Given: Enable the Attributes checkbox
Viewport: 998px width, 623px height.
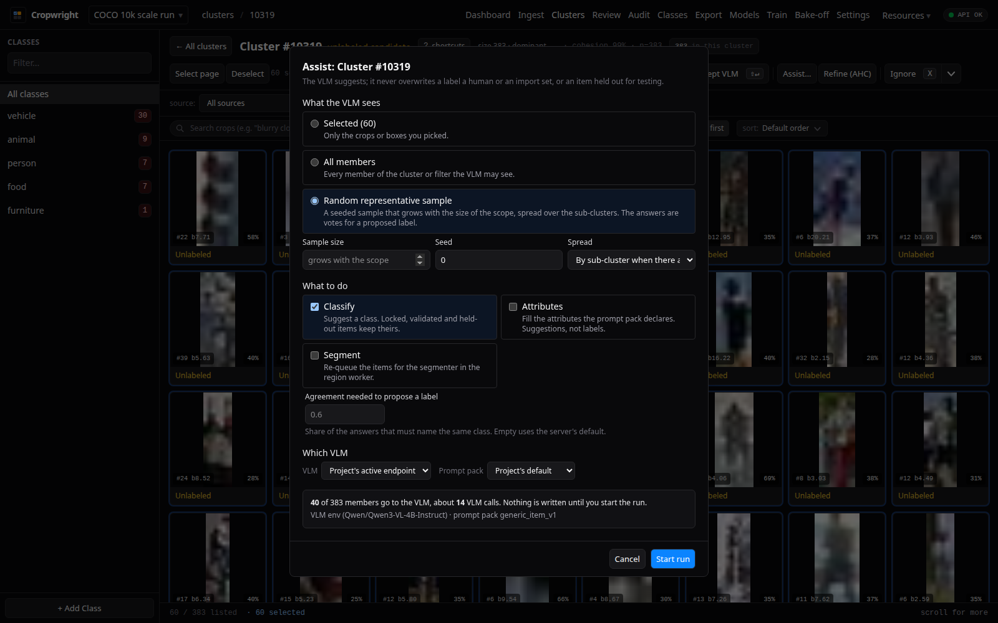Looking at the screenshot, I should click(513, 307).
